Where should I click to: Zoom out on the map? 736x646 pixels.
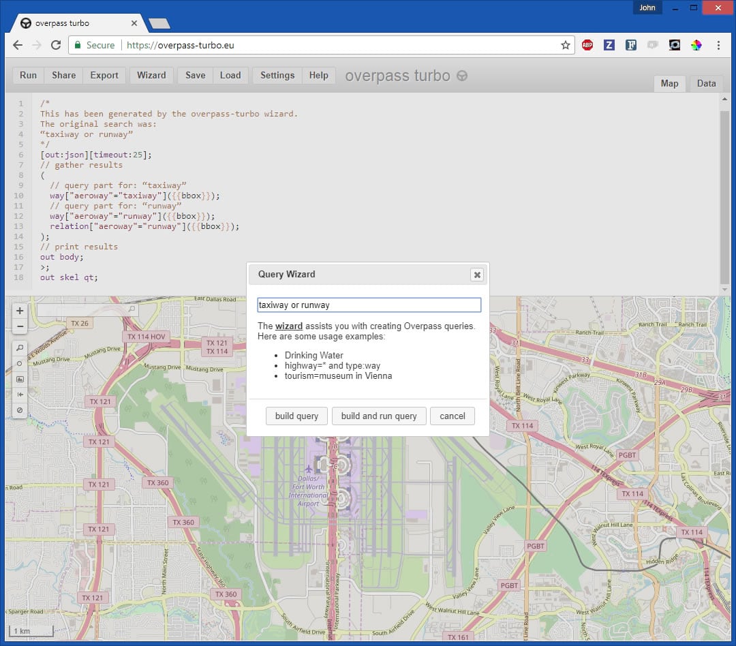point(20,326)
